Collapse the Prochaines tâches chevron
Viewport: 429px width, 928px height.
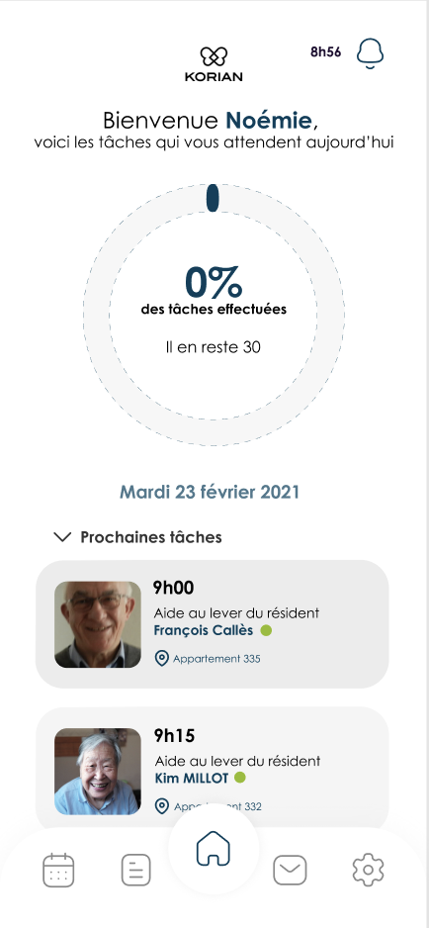pyautogui.click(x=62, y=537)
